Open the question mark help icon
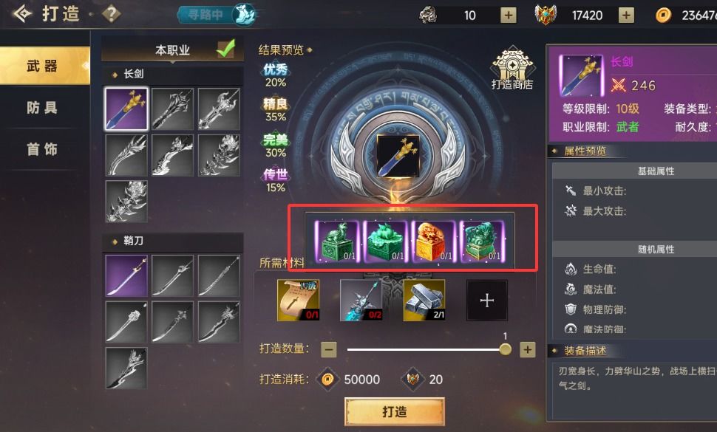 pyautogui.click(x=111, y=14)
